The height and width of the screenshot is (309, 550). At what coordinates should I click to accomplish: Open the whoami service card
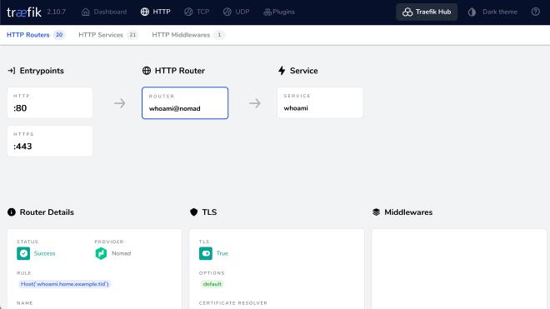(x=320, y=102)
